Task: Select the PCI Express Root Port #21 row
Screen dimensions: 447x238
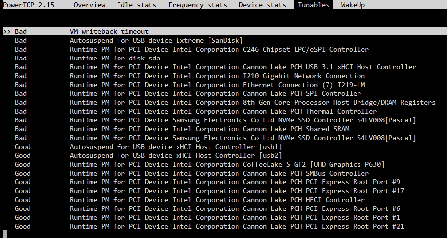Action: coord(237,226)
